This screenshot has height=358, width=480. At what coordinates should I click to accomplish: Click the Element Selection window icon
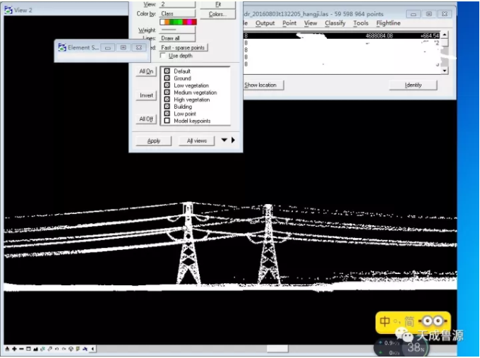tap(61, 47)
